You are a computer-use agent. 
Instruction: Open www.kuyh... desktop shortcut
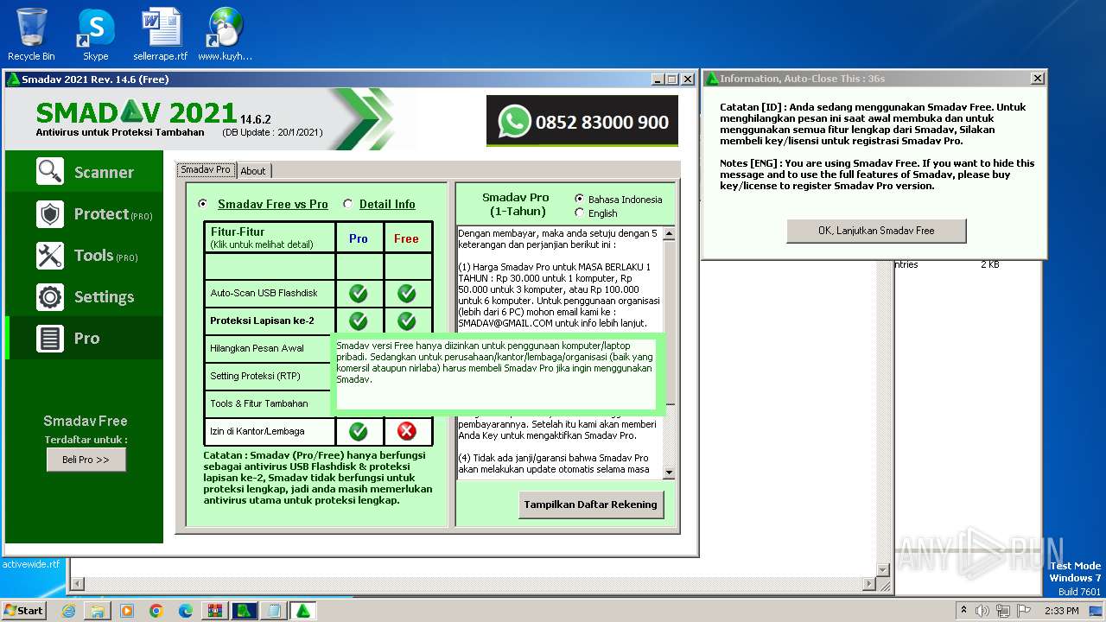(x=225, y=35)
